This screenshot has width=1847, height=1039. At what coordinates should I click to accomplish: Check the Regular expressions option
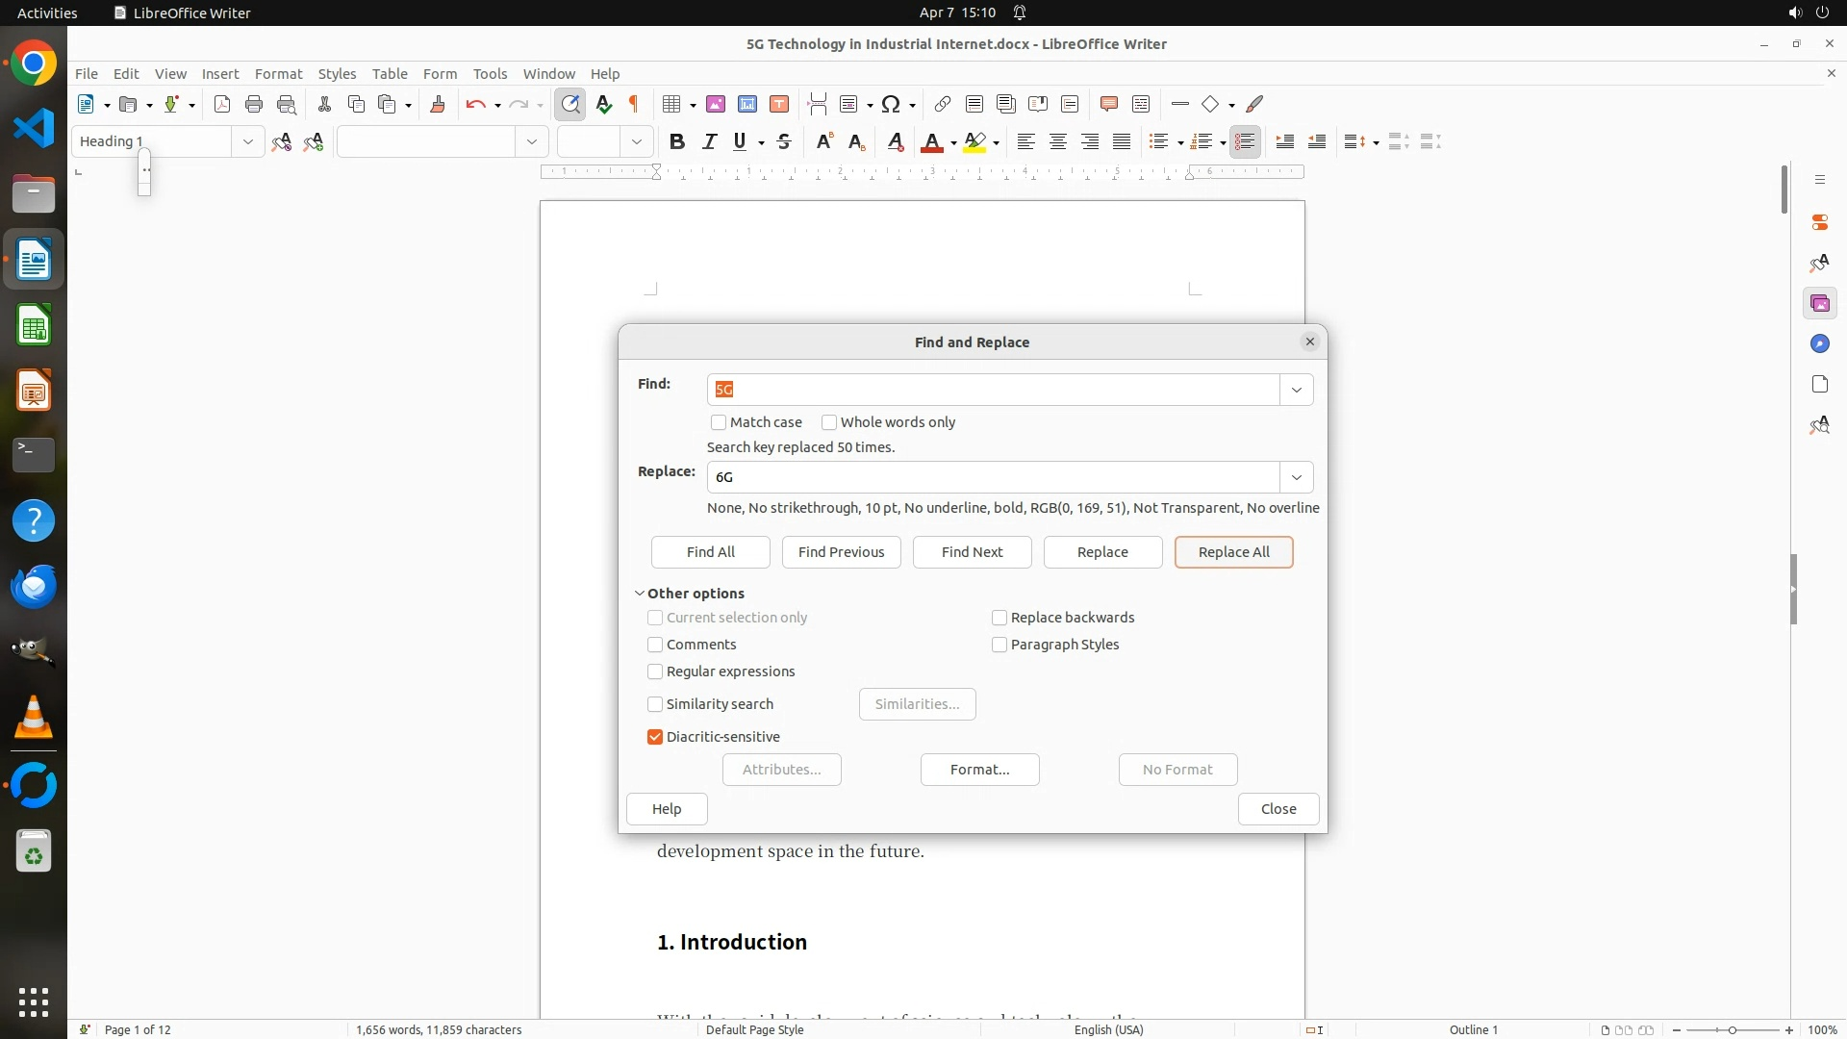click(x=655, y=672)
